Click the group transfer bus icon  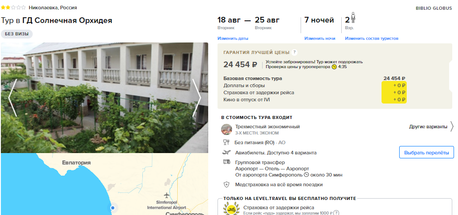coord(226,161)
